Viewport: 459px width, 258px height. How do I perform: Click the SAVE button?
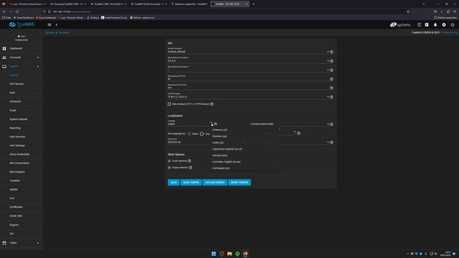(x=174, y=183)
